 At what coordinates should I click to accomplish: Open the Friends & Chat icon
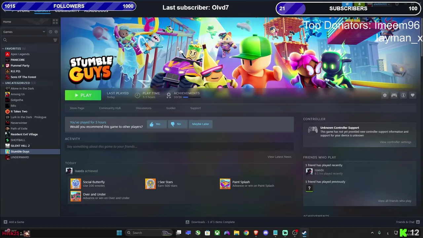[418, 222]
